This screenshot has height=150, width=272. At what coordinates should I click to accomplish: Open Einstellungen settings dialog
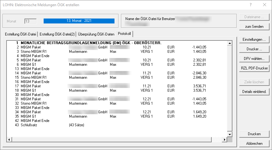pyautogui.click(x=254, y=40)
